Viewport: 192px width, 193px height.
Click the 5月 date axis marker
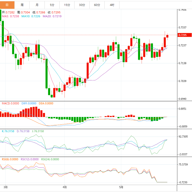(120, 187)
